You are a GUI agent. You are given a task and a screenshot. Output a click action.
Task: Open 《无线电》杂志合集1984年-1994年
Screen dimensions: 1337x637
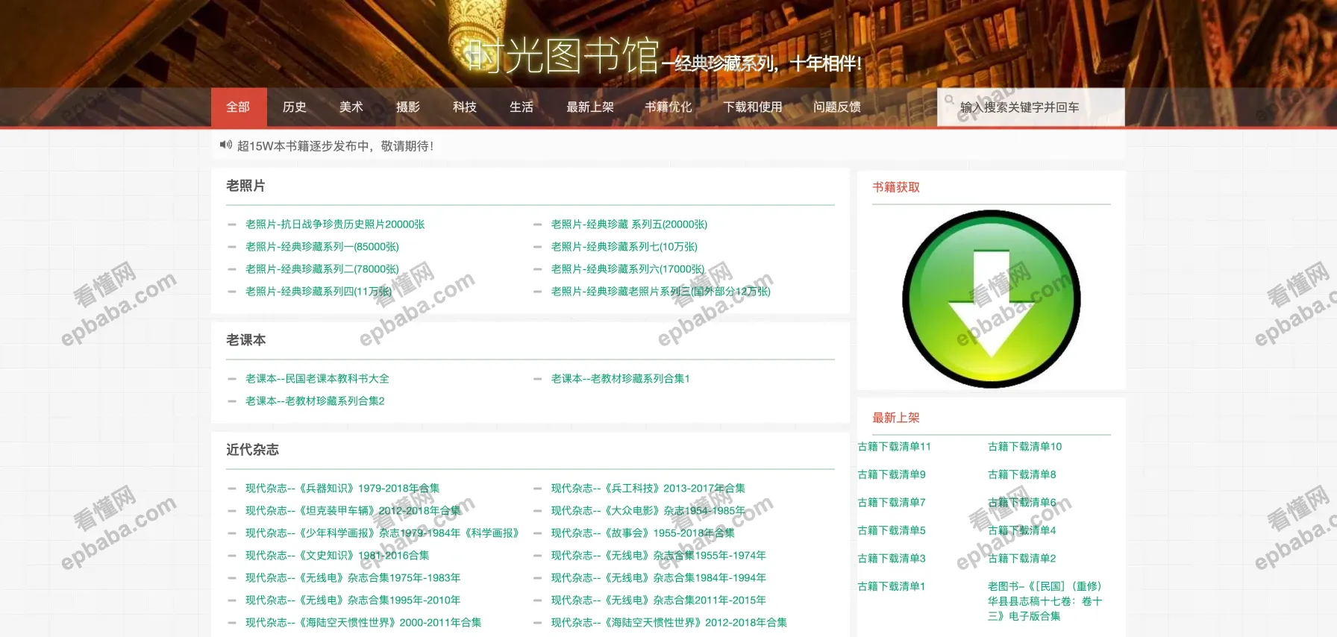coord(658,578)
